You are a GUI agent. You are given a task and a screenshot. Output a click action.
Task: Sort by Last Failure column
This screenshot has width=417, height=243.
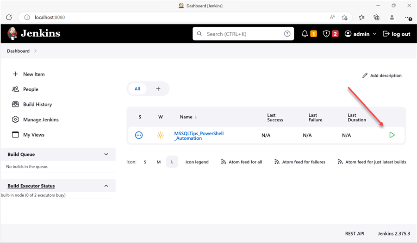315,118
